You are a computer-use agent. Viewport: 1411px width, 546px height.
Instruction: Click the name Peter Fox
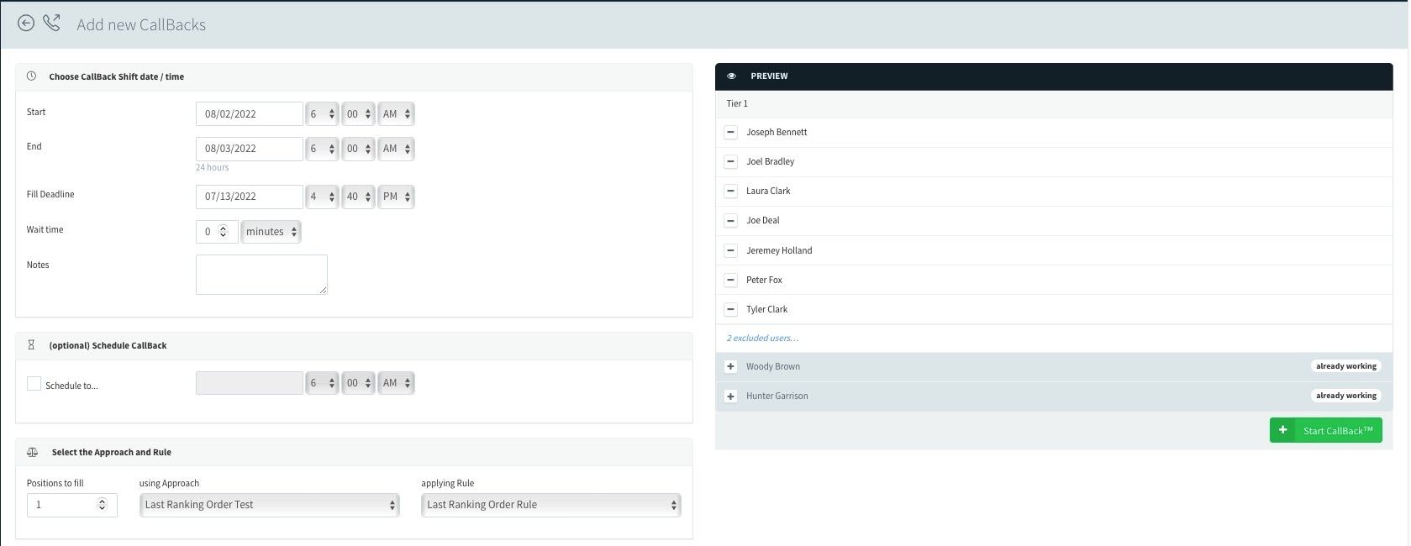point(764,280)
